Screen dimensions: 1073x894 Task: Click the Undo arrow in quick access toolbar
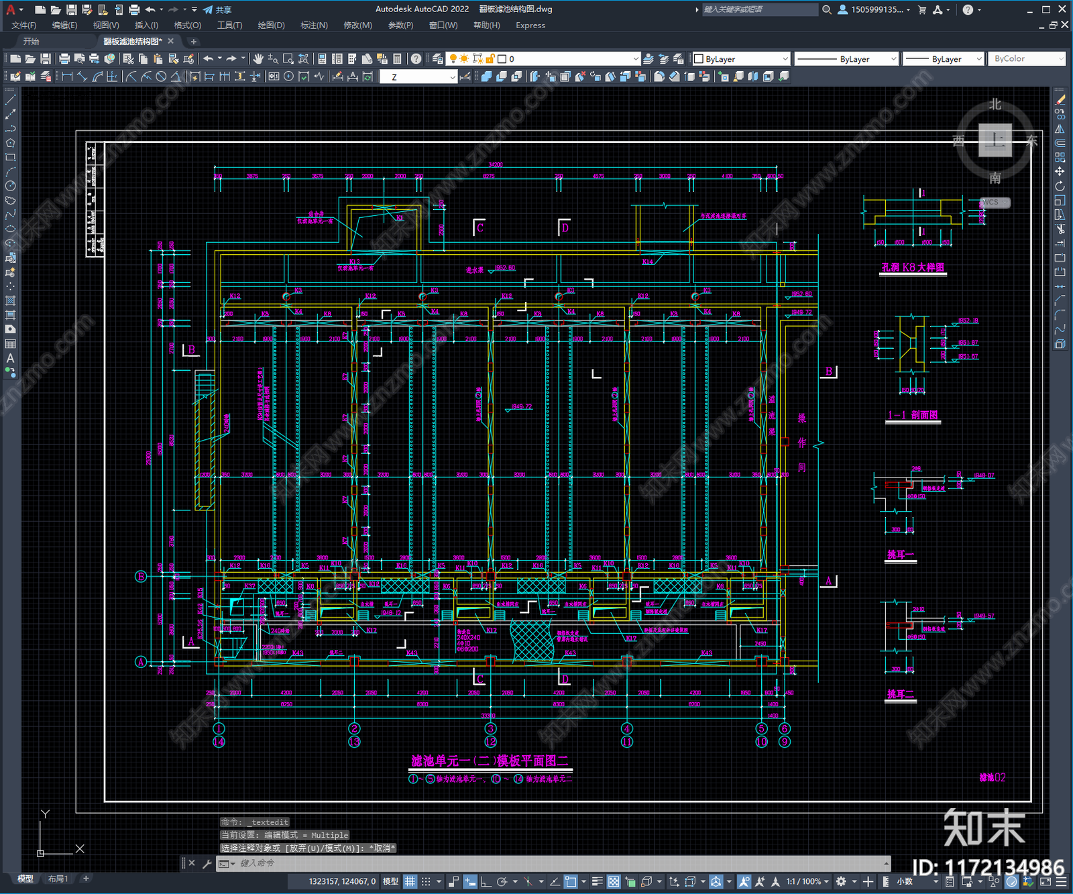point(150,9)
